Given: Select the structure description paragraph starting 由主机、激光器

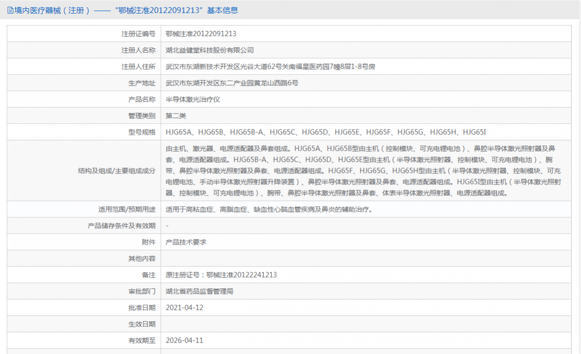Looking at the screenshot, I should 363,170.
